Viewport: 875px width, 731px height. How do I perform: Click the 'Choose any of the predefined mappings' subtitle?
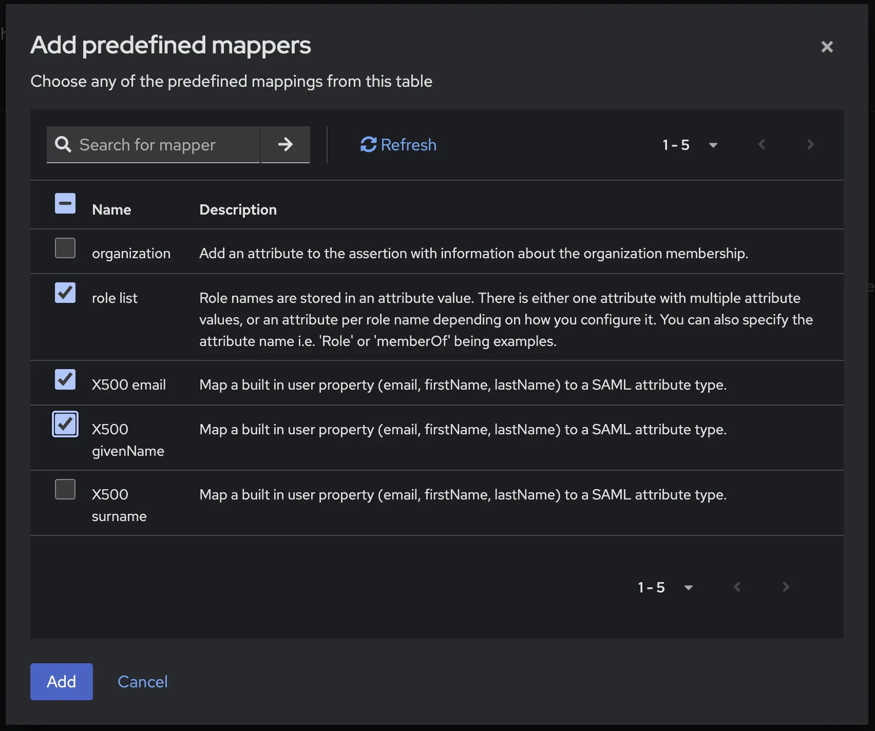coord(231,81)
